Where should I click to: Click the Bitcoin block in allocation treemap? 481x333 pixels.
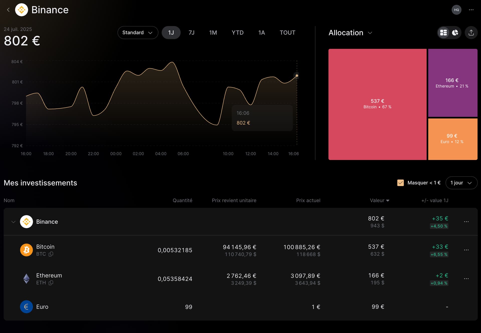pos(377,104)
